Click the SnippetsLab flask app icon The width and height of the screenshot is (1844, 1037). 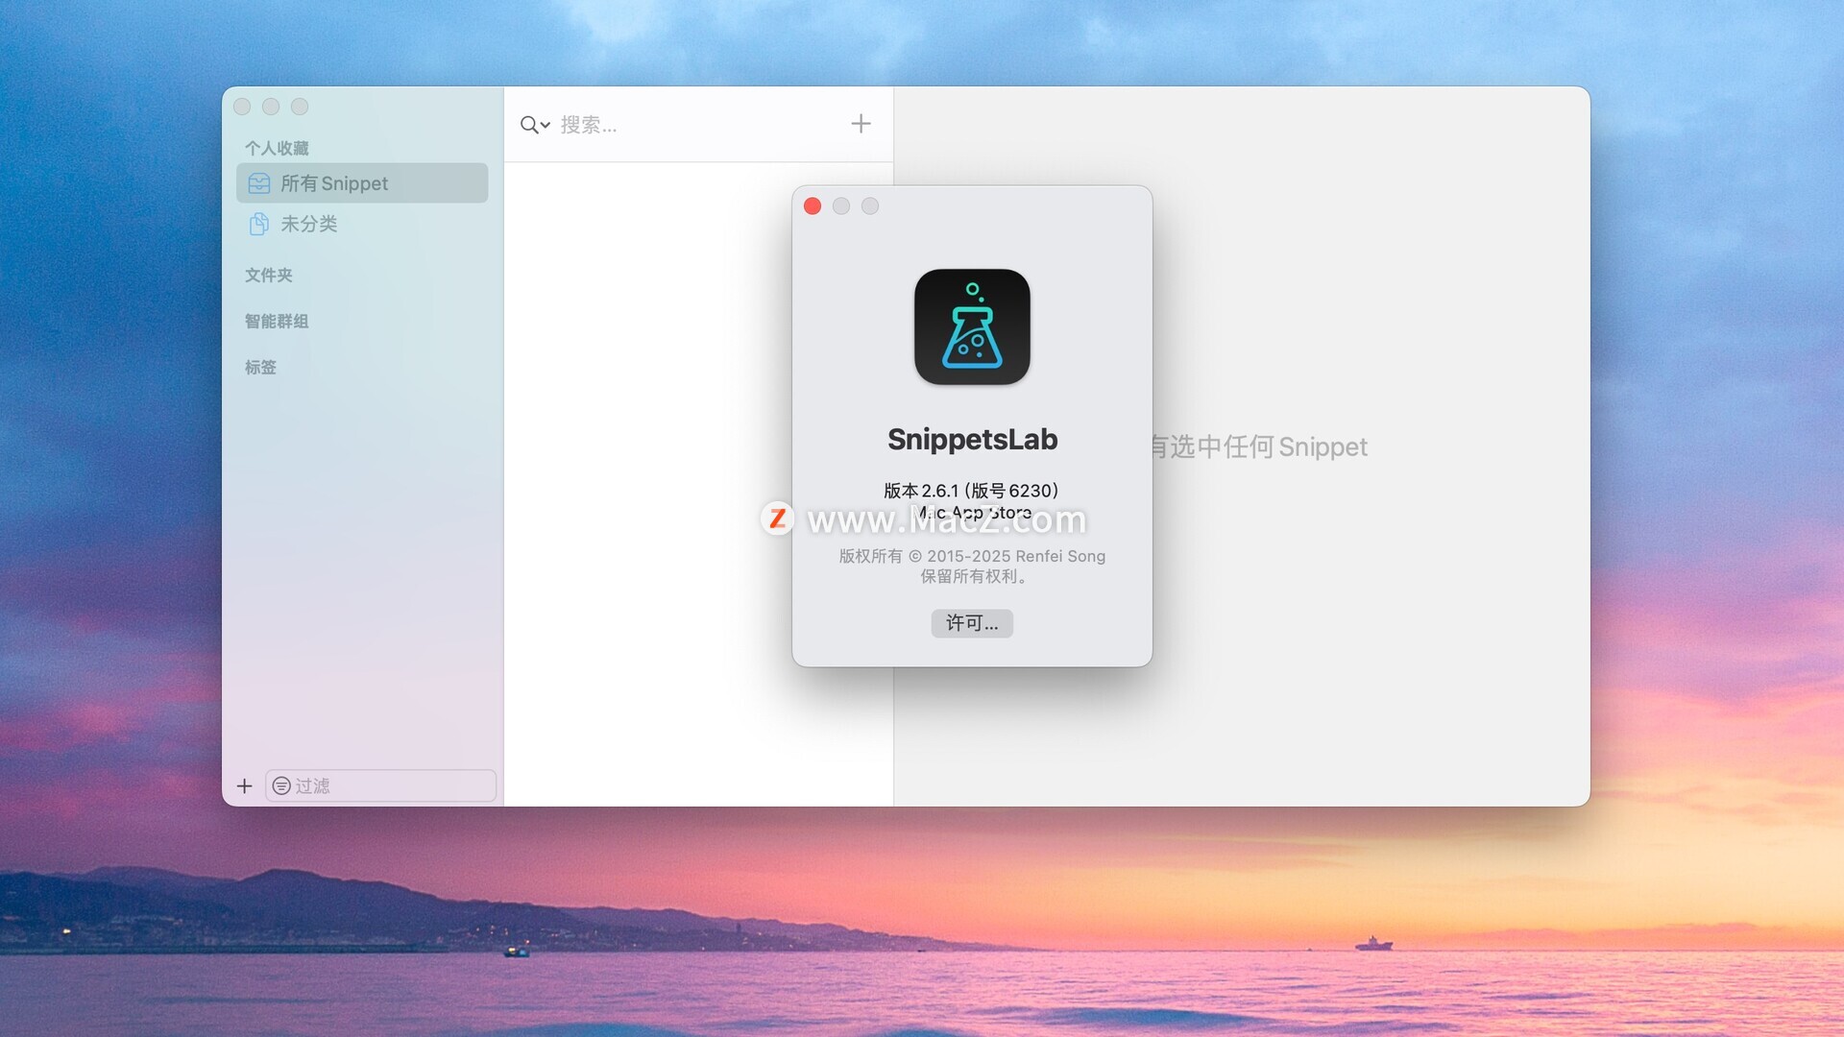(x=972, y=326)
